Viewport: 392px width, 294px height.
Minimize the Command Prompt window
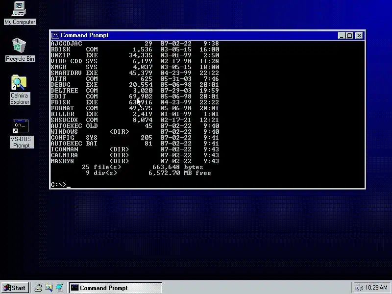(x=342, y=35)
